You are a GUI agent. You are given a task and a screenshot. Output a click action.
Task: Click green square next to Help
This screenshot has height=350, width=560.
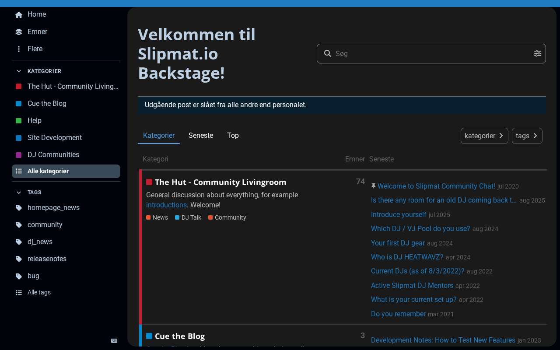(x=18, y=121)
